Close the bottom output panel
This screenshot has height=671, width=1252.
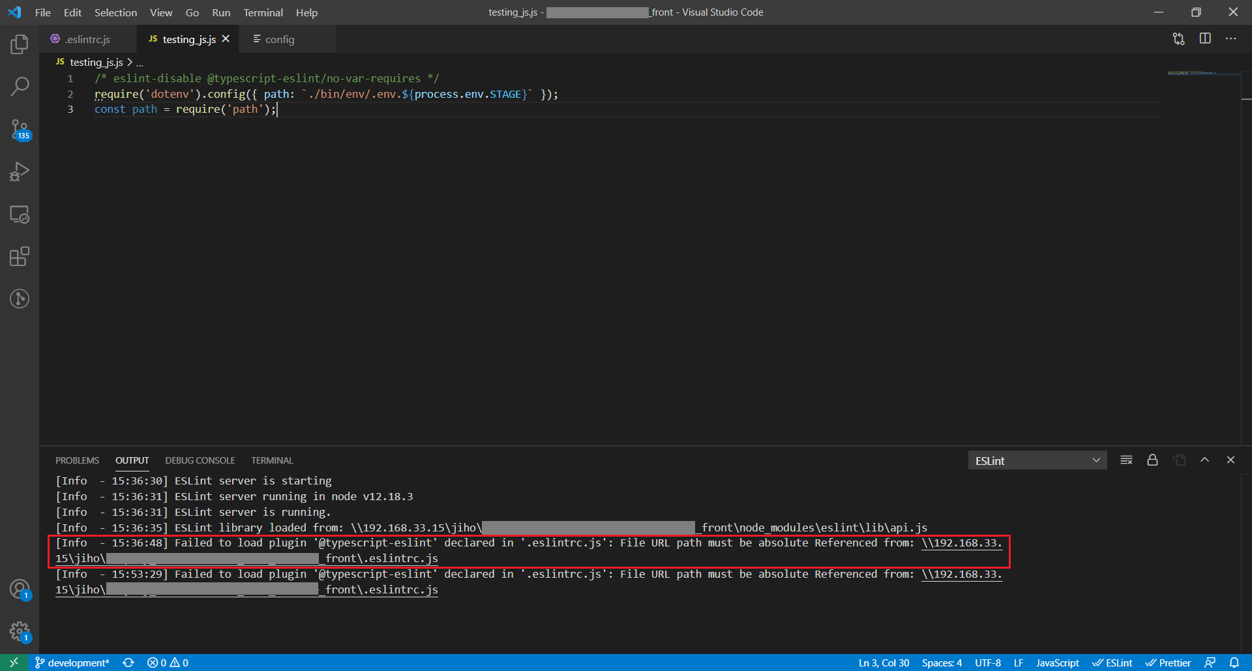point(1230,460)
